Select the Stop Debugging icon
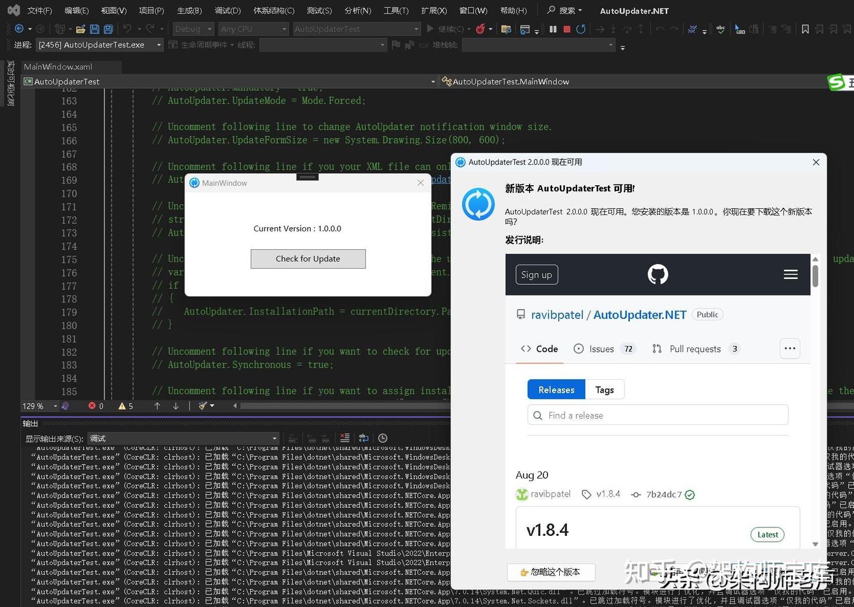The height and width of the screenshot is (607, 854). point(567,28)
